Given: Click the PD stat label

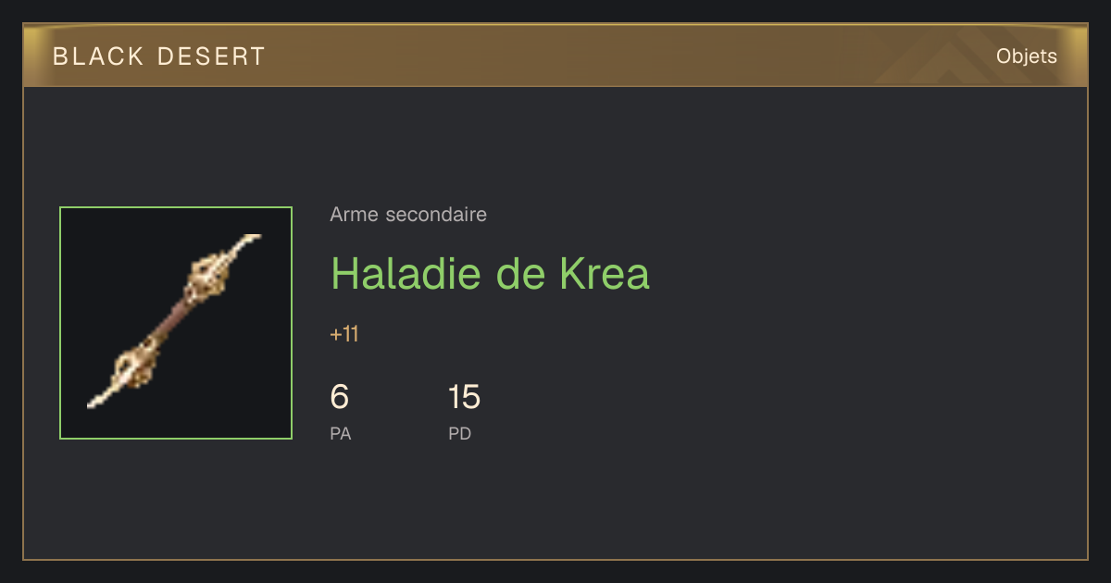Looking at the screenshot, I should [x=460, y=433].
